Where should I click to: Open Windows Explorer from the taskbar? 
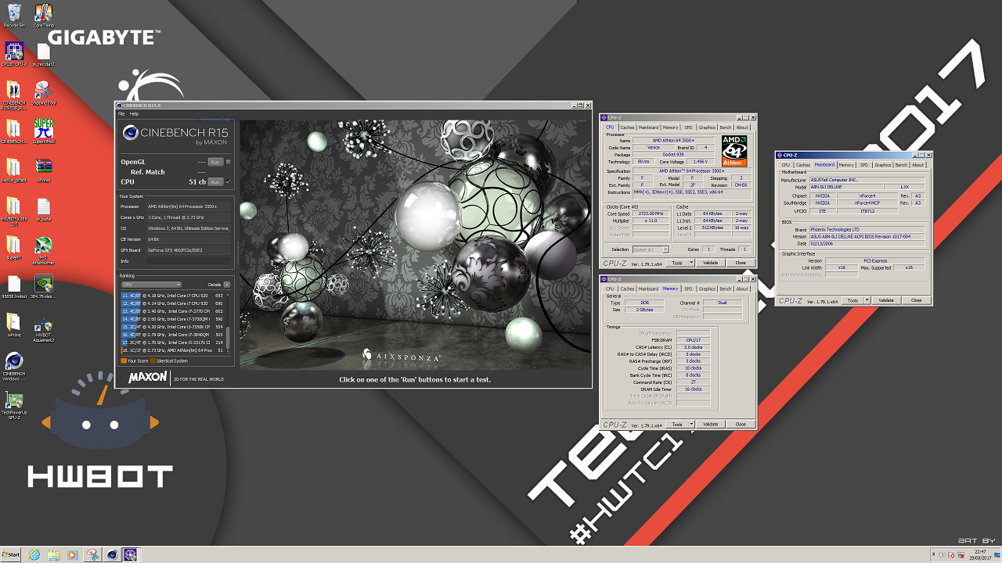[x=53, y=554]
